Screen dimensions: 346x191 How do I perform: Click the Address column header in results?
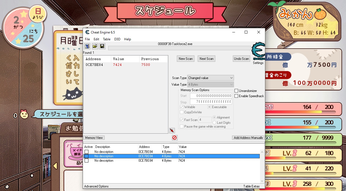(x=97, y=59)
